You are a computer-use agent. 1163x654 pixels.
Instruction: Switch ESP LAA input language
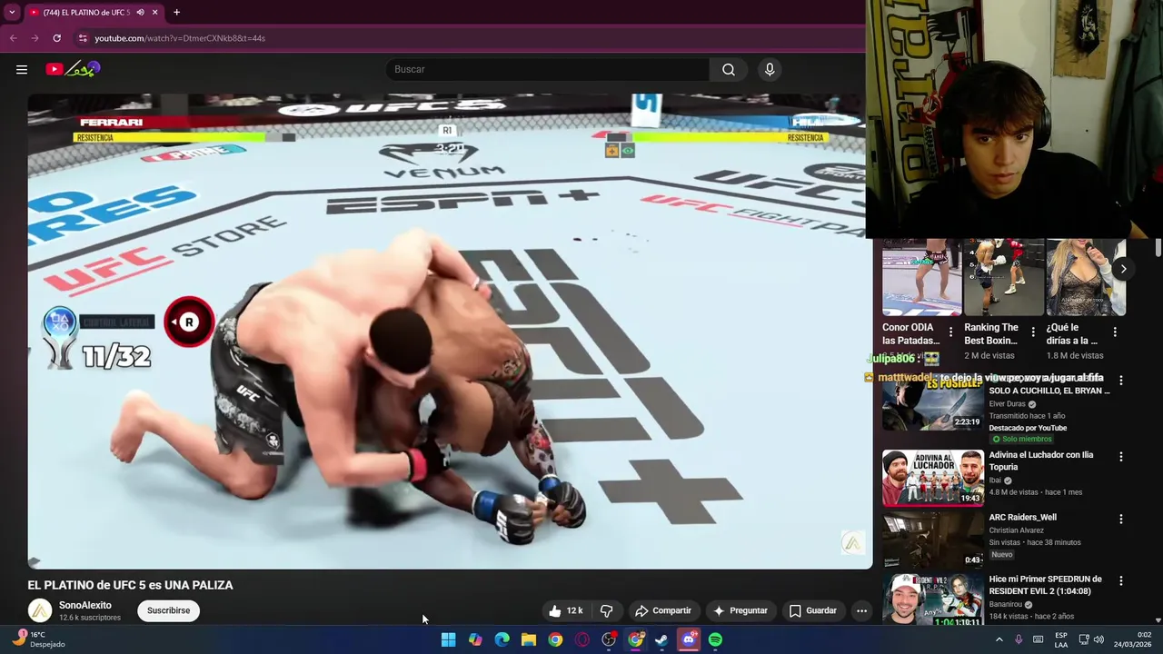[x=1061, y=639]
